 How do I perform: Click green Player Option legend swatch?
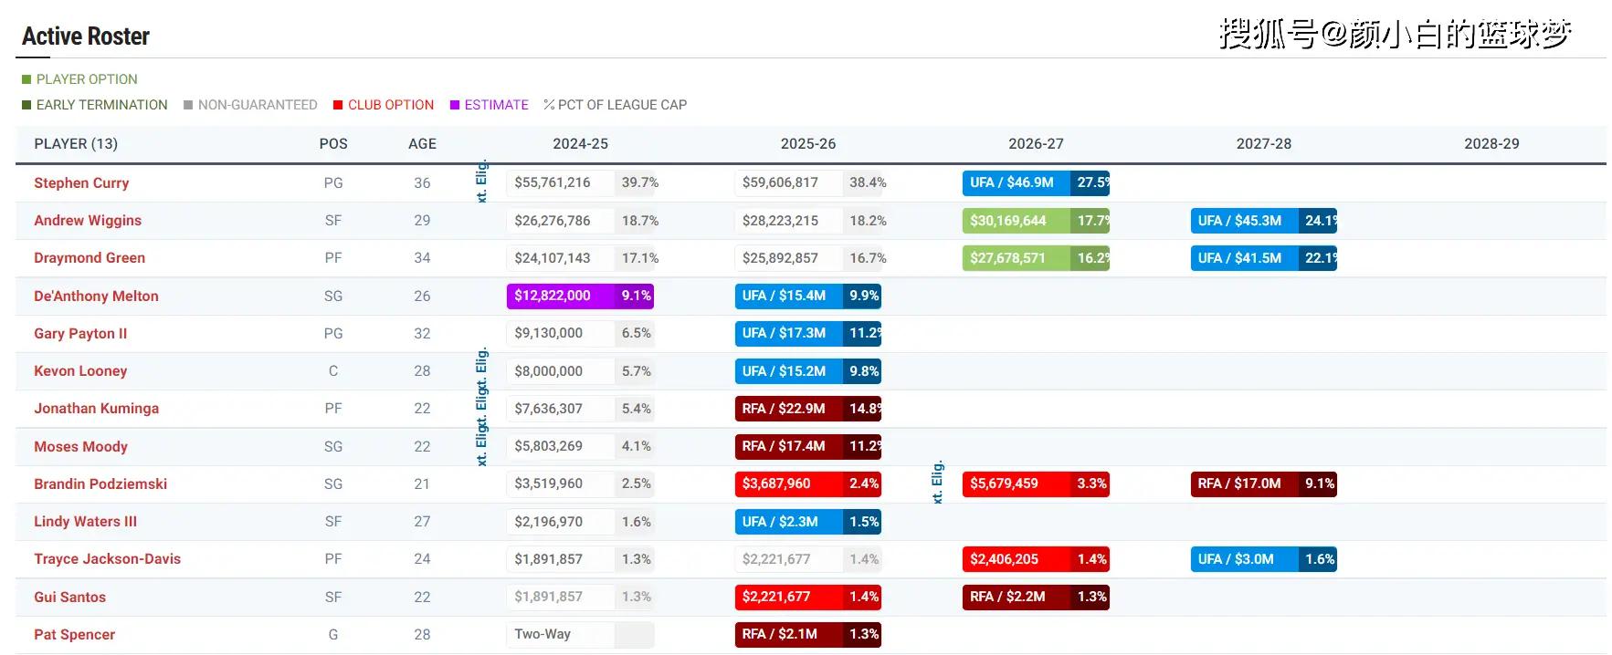[x=26, y=79]
